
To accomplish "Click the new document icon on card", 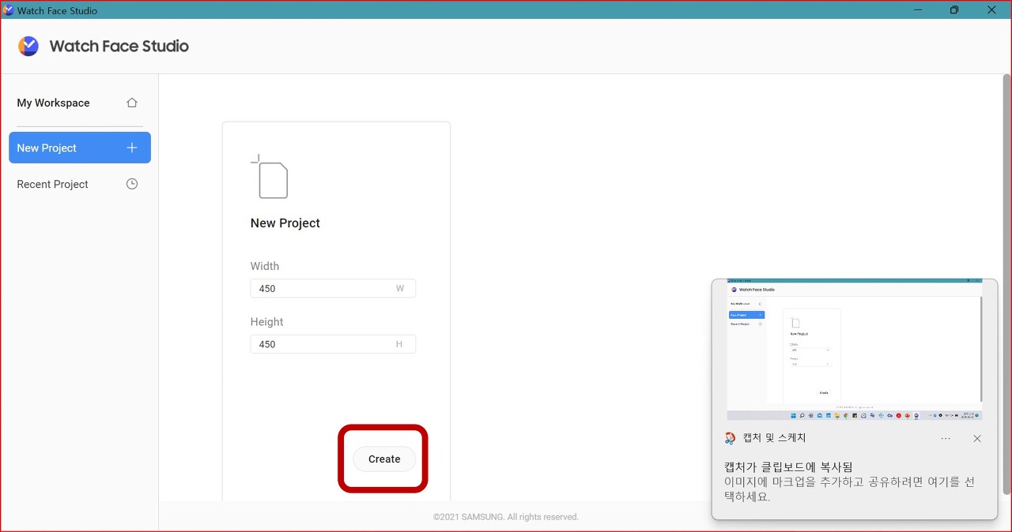I will pyautogui.click(x=270, y=176).
